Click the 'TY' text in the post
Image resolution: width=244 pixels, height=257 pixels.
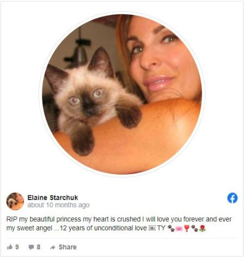(x=161, y=228)
